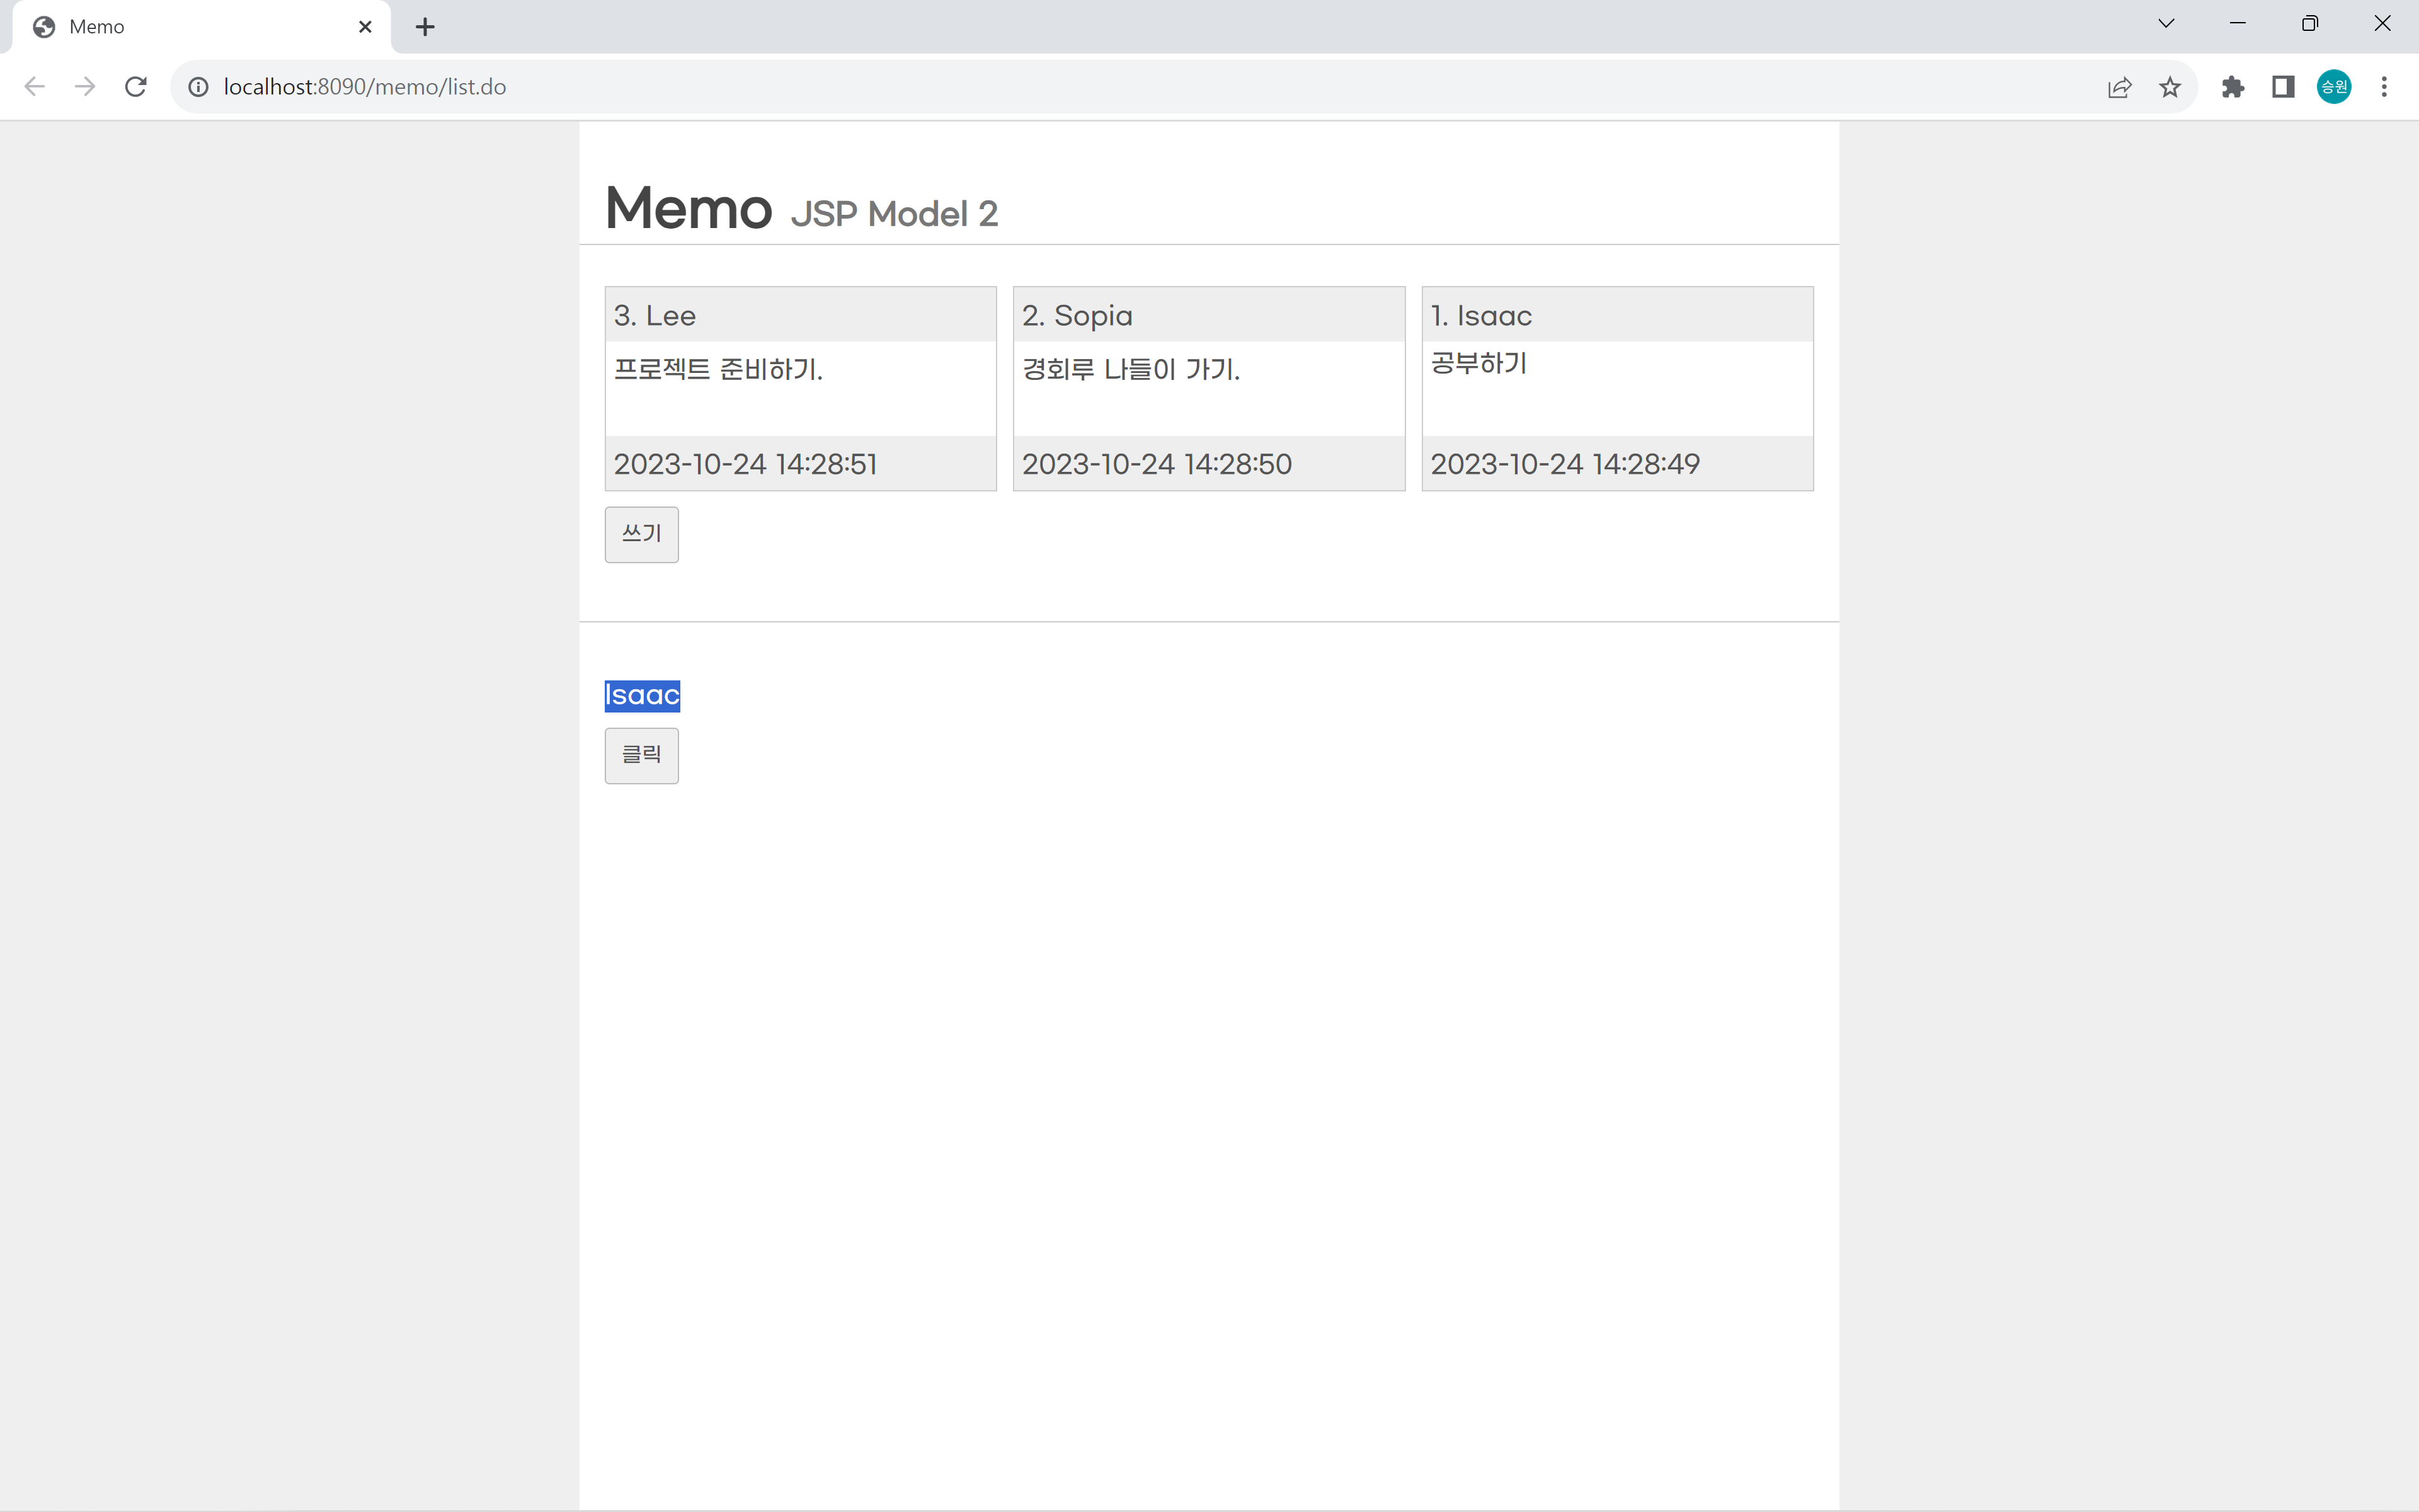Open the Chrome three-dot menu
The height and width of the screenshot is (1512, 2419).
click(x=2384, y=87)
